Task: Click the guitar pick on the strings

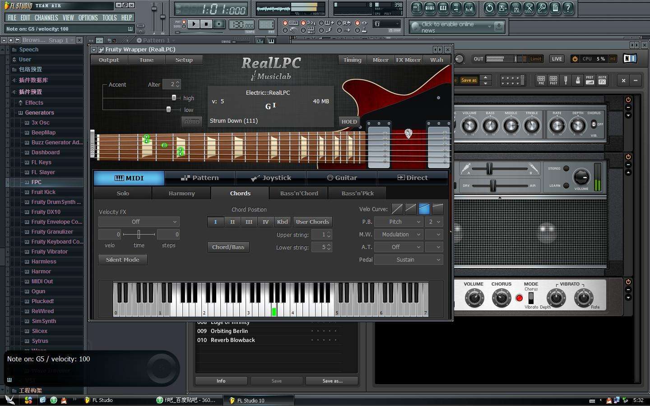Action: pyautogui.click(x=408, y=134)
